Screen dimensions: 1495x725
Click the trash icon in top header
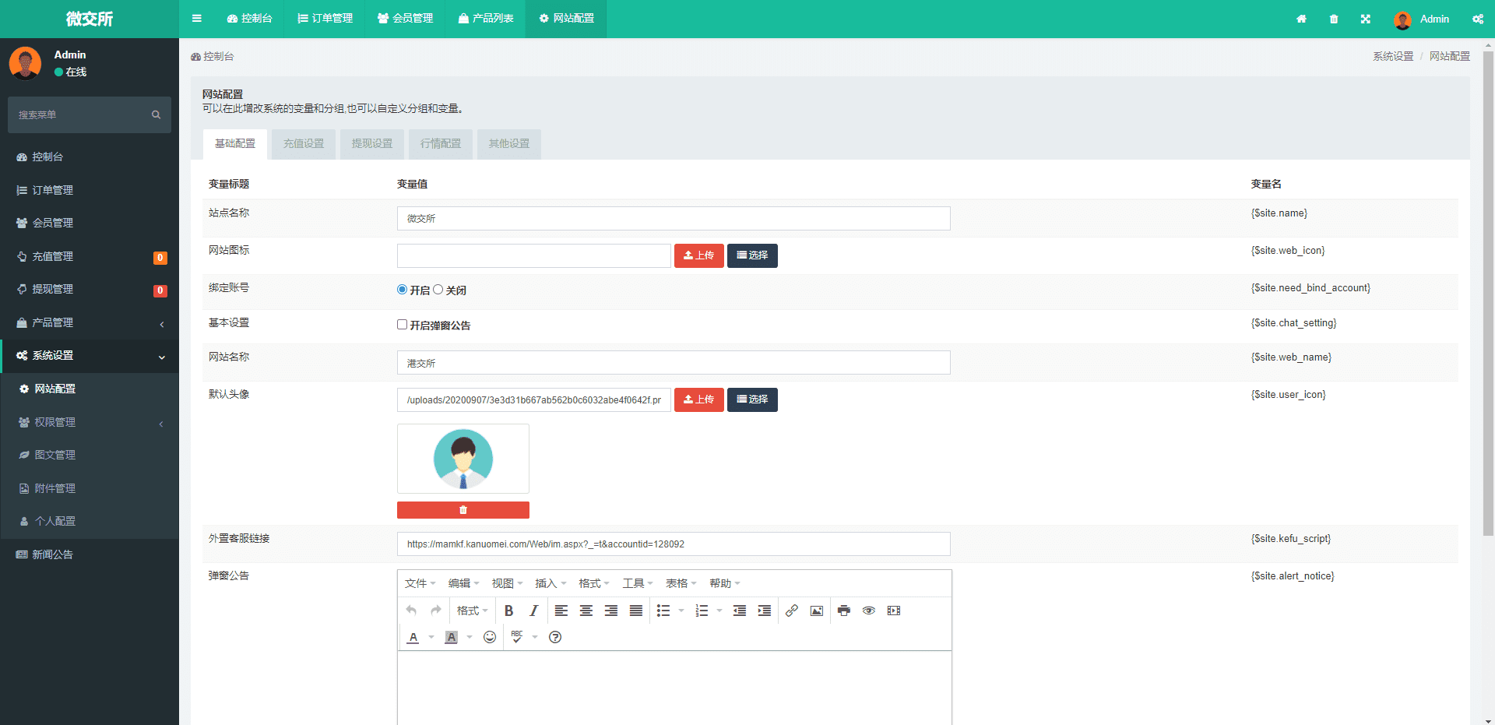(x=1334, y=19)
